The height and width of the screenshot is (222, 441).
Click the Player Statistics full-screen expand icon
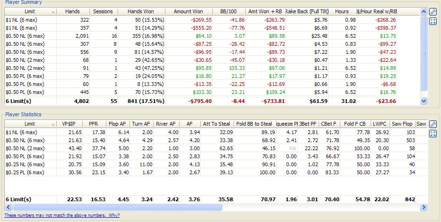[433, 134]
